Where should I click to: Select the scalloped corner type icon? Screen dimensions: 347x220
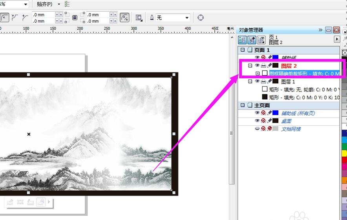click(15, 18)
